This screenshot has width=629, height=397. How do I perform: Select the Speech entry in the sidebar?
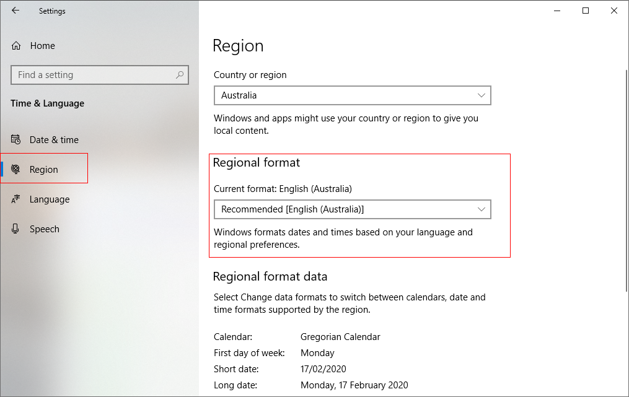[x=45, y=229]
